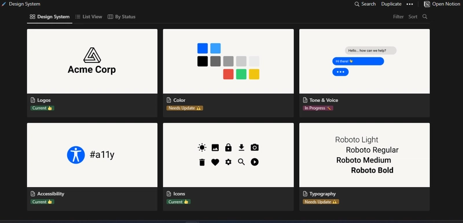Viewport: 463px width, 223px height.
Task: Click the database search magnifier beside Sort
Action: click(425, 17)
